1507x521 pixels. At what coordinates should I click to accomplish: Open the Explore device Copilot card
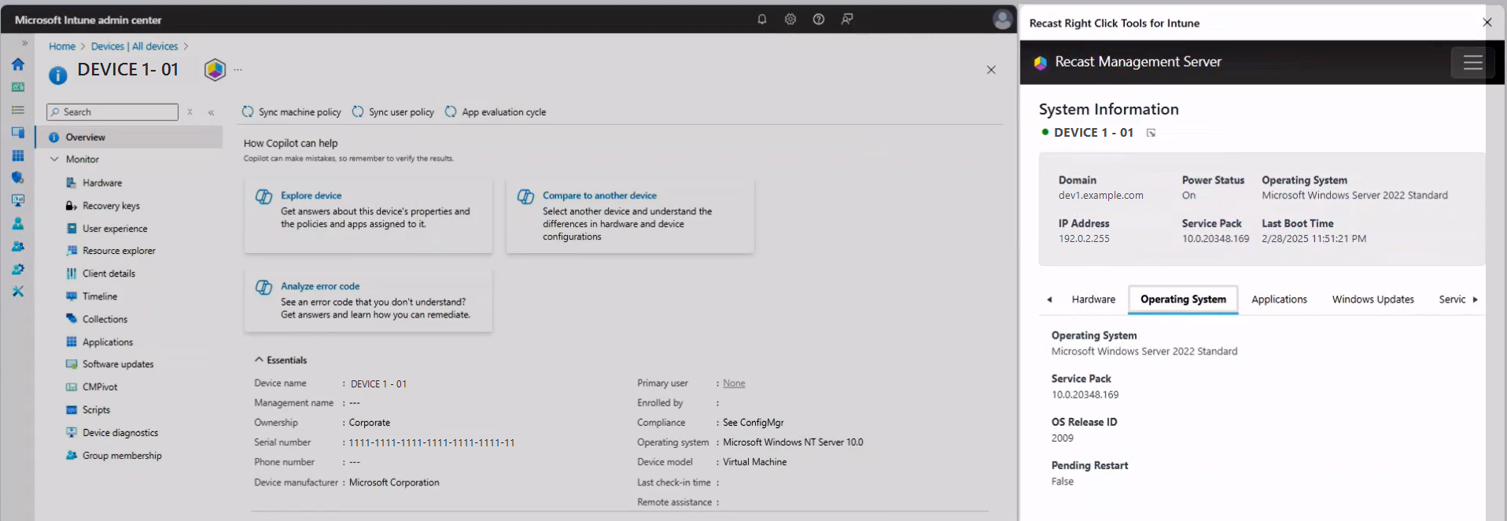[368, 215]
